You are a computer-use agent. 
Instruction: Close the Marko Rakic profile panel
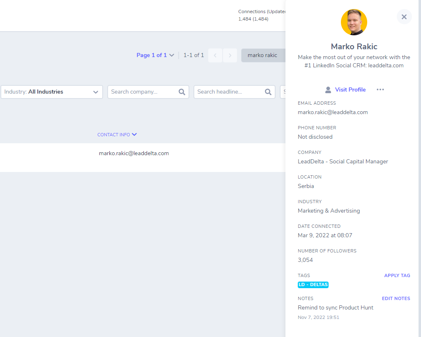tap(404, 17)
